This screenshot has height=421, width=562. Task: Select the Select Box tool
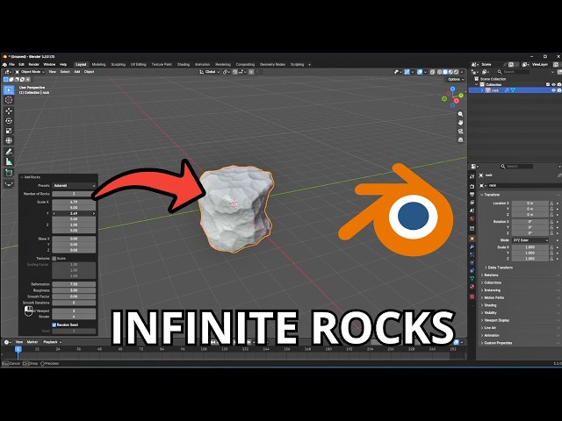tap(9, 89)
